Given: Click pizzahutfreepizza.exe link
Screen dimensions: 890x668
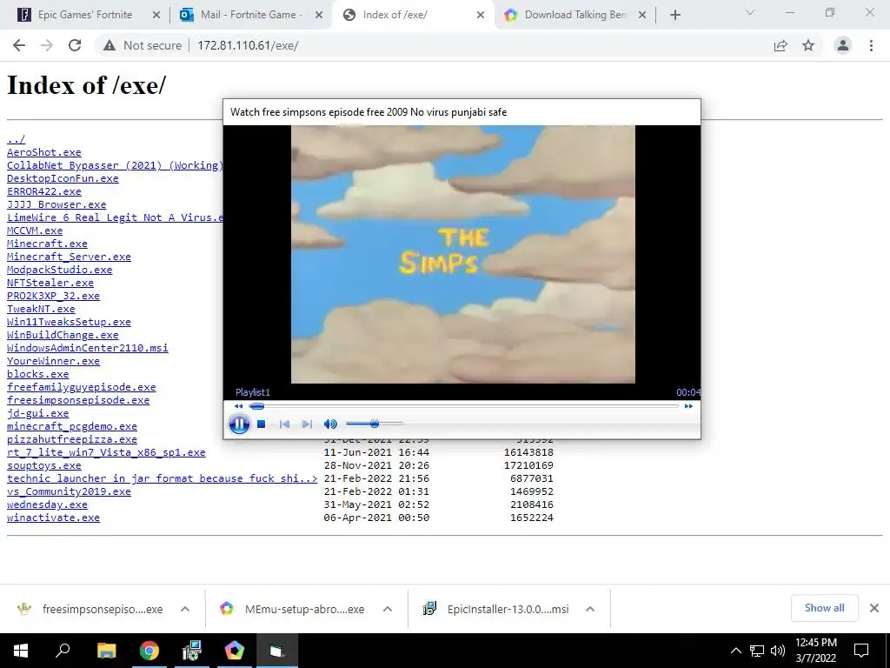Looking at the screenshot, I should coord(72,439).
